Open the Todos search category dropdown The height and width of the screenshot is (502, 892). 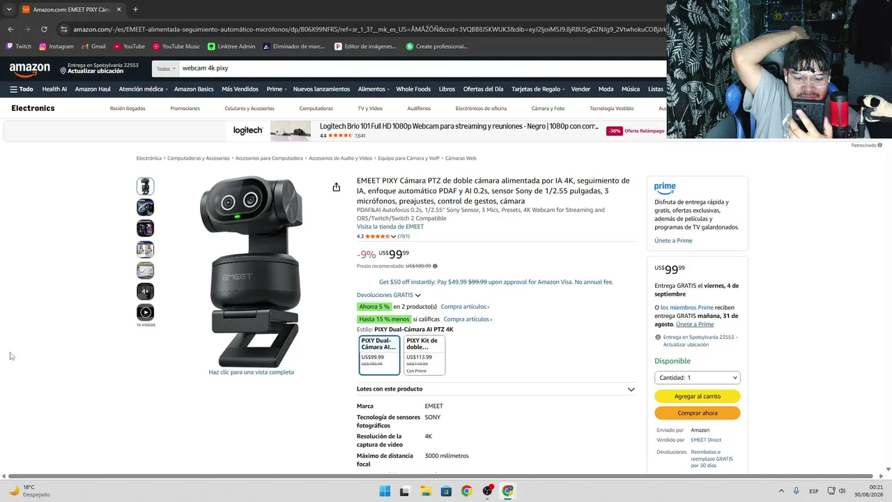tap(164, 68)
